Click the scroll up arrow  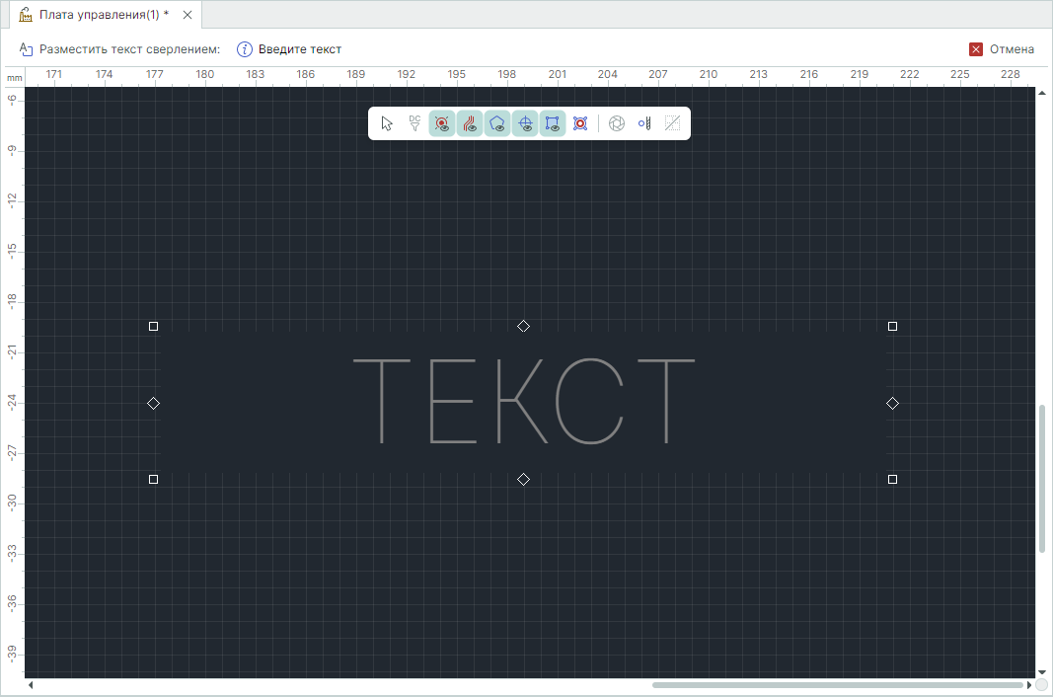click(x=1042, y=94)
